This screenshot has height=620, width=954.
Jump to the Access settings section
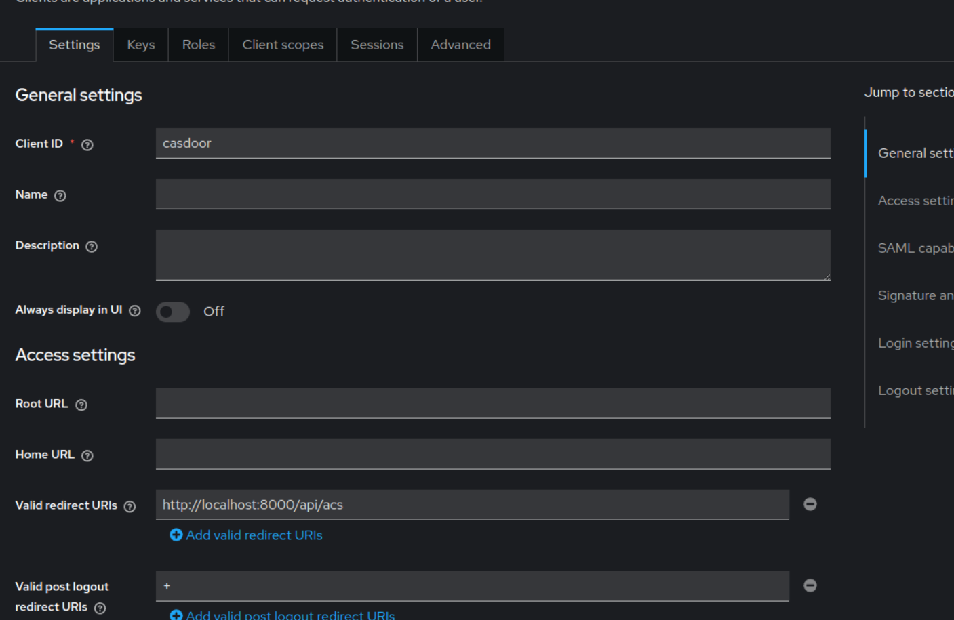point(915,201)
